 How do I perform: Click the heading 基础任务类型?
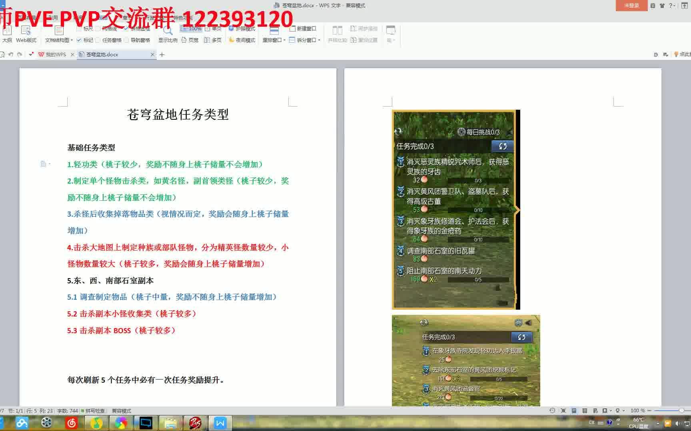[x=91, y=148]
